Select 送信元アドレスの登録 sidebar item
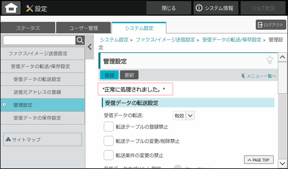 tap(43, 92)
